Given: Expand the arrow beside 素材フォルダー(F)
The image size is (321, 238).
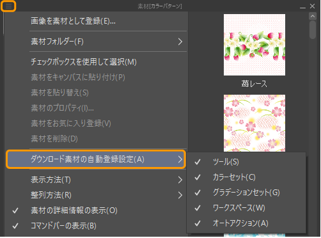Looking at the screenshot, I should (180, 42).
